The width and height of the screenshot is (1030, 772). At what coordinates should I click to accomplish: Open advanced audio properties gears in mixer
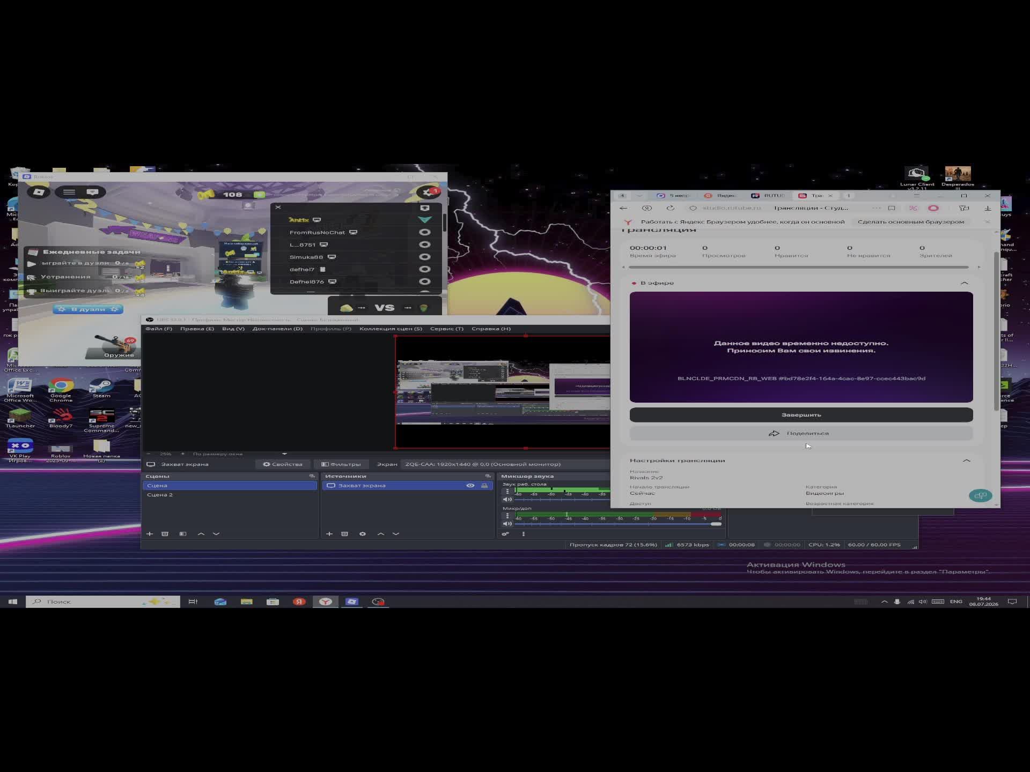point(505,533)
